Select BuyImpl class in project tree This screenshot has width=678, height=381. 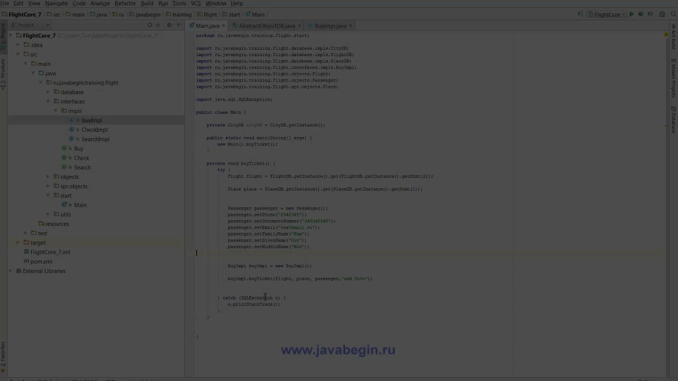pos(91,121)
